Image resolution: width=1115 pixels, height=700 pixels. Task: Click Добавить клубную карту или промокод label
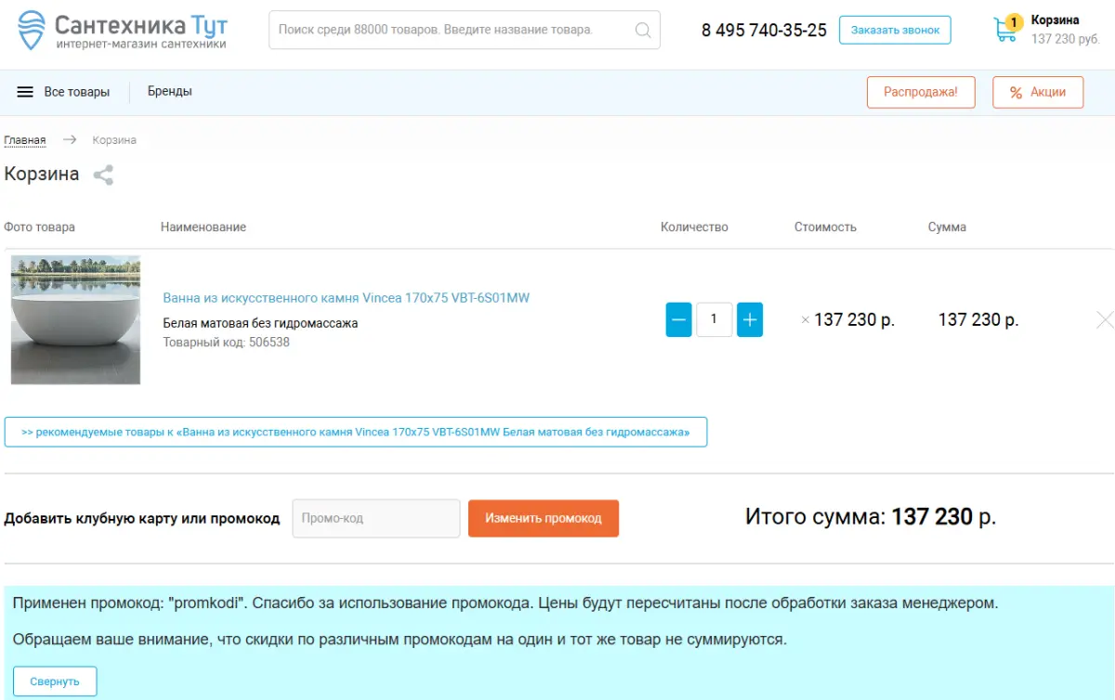[x=142, y=518]
